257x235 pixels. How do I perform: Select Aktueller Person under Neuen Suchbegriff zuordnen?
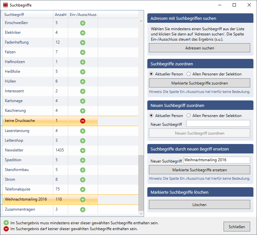coord(151,115)
